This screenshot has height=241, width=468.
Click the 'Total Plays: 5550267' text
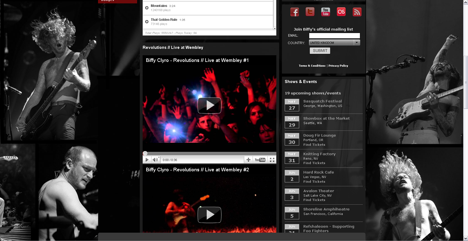click(159, 33)
